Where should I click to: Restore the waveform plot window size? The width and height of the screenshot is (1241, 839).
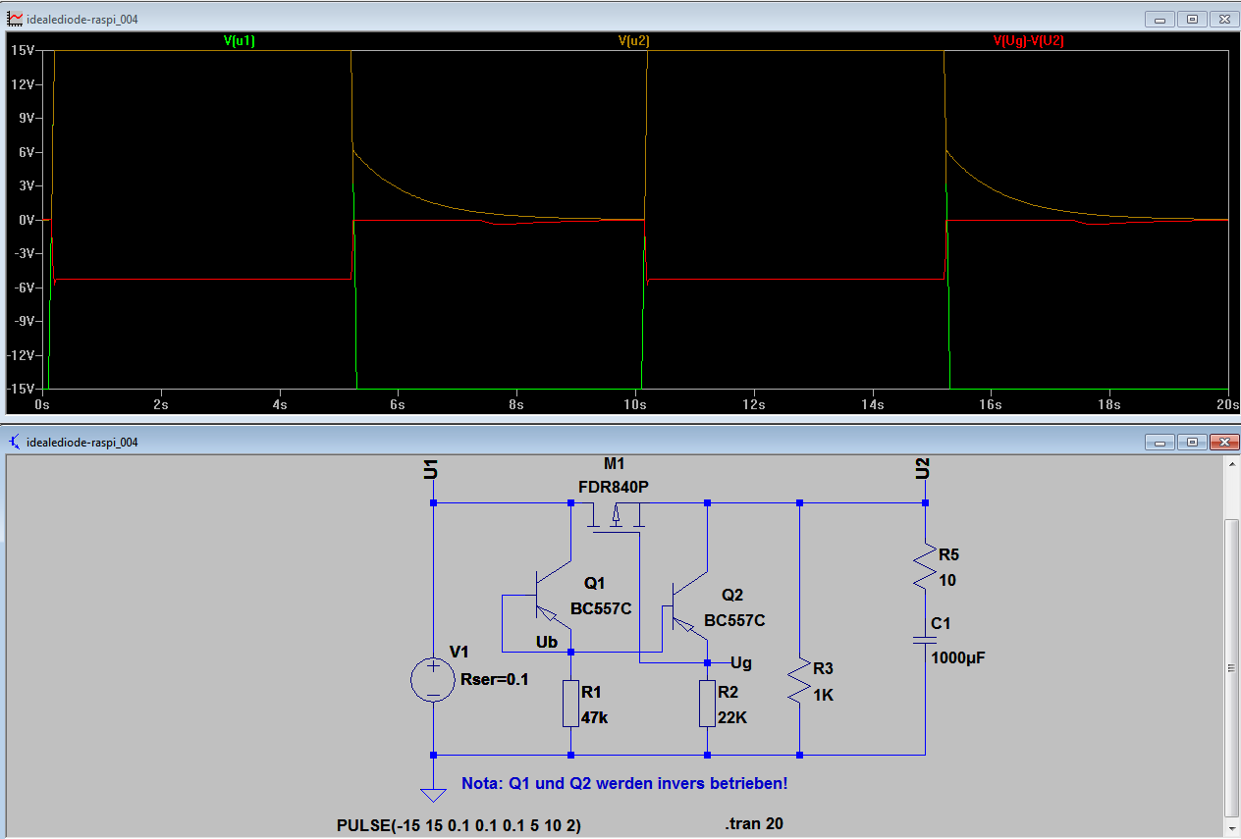point(1192,19)
